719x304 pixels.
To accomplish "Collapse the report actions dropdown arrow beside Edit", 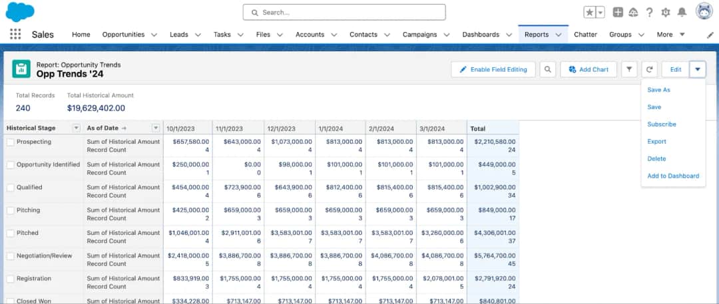I will pyautogui.click(x=698, y=70).
